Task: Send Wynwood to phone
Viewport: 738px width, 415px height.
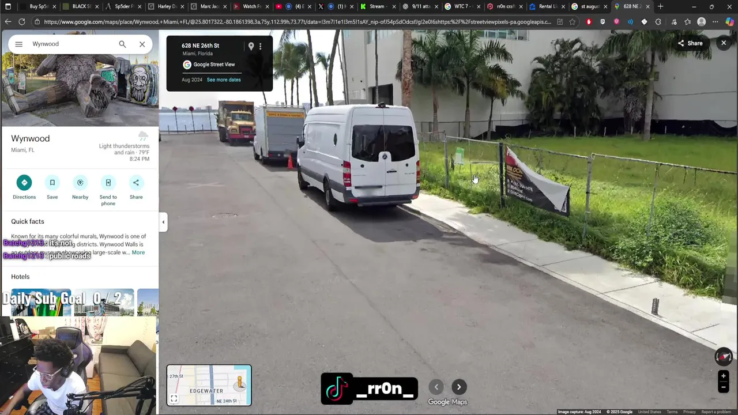Action: 108,191
